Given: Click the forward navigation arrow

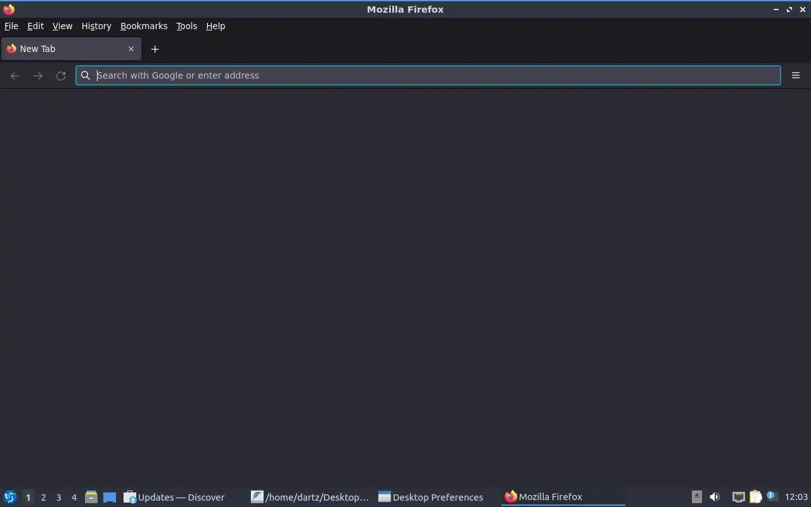Looking at the screenshot, I should tap(38, 75).
